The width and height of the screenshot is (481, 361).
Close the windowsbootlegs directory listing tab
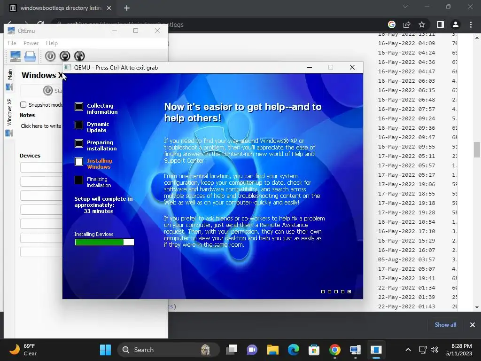coord(109,8)
